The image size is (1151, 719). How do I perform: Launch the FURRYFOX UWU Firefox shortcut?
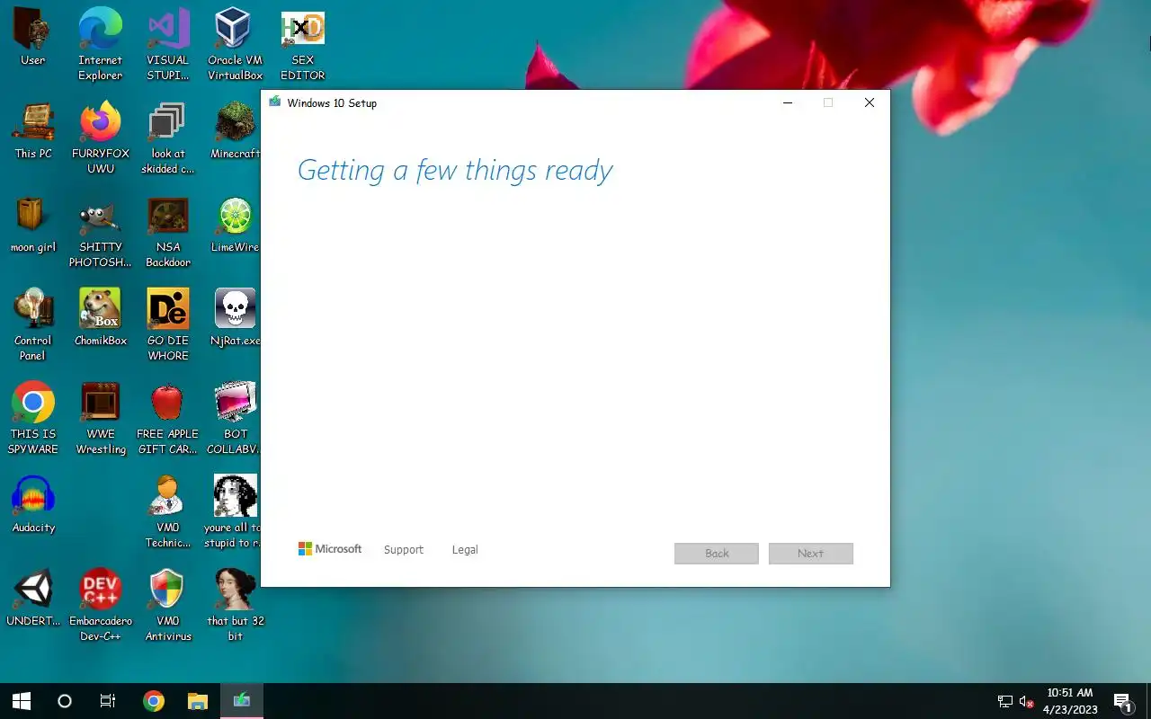tap(101, 138)
